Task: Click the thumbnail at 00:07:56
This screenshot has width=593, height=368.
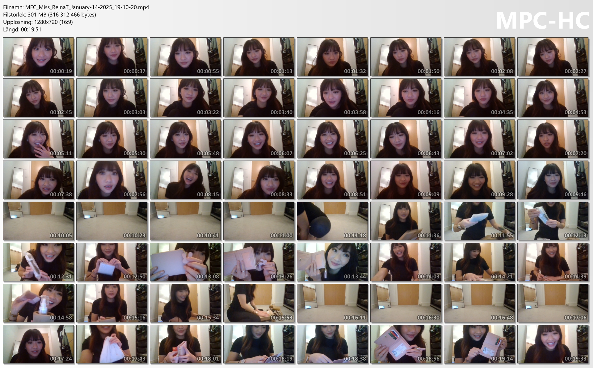Action: [112, 180]
